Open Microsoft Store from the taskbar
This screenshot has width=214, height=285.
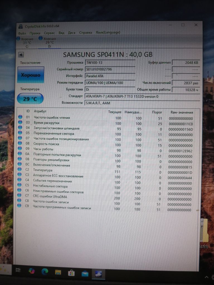click(71, 273)
